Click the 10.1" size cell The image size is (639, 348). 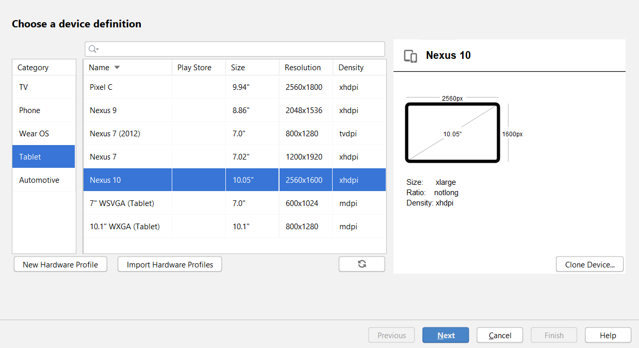point(252,227)
